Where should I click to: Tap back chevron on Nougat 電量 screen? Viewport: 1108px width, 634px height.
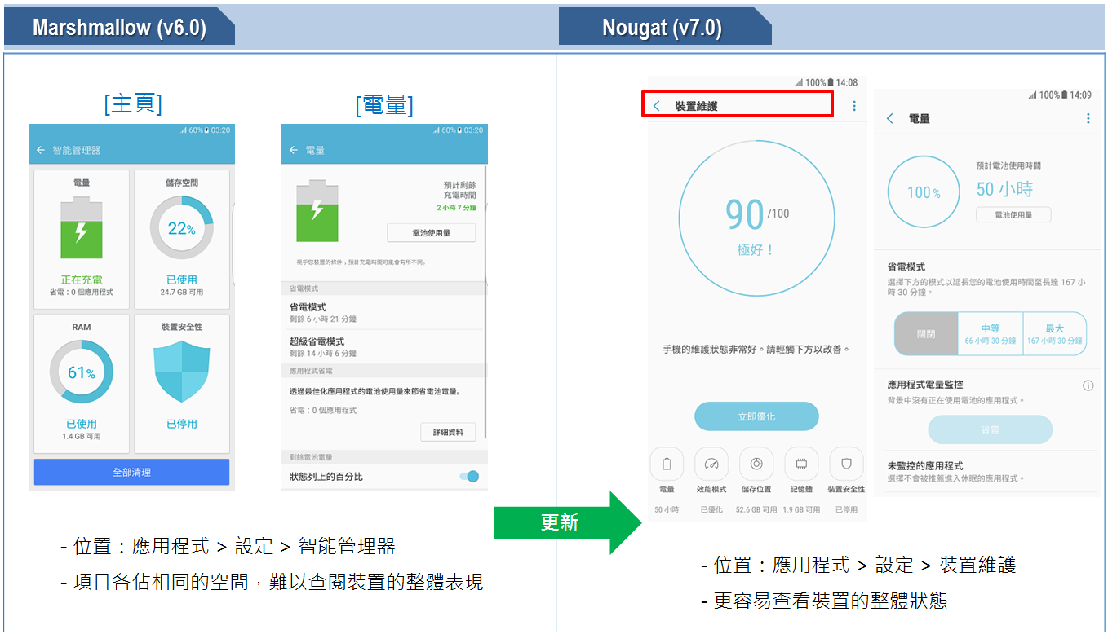click(890, 119)
